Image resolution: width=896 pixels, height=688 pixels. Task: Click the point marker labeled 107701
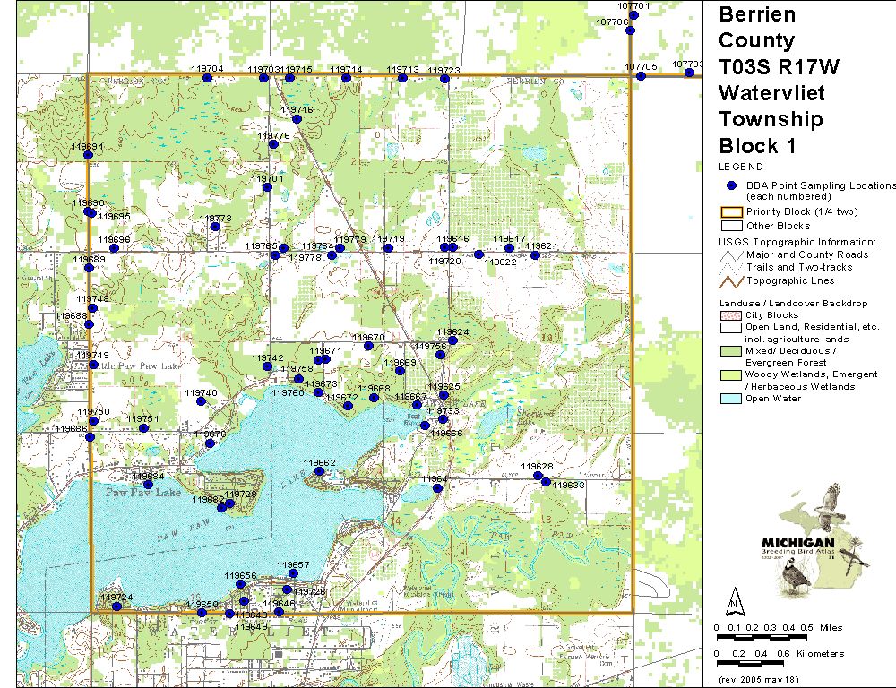pyautogui.click(x=633, y=14)
